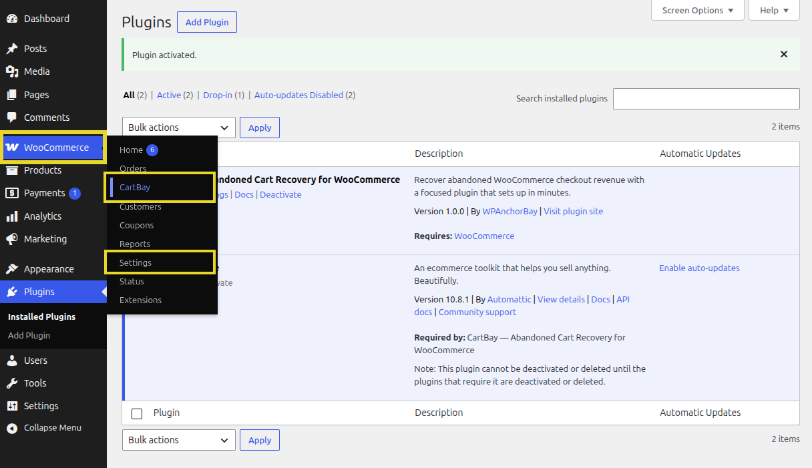812x468 pixels.
Task: Open Customers in WooCommerce submenu
Action: 140,207
